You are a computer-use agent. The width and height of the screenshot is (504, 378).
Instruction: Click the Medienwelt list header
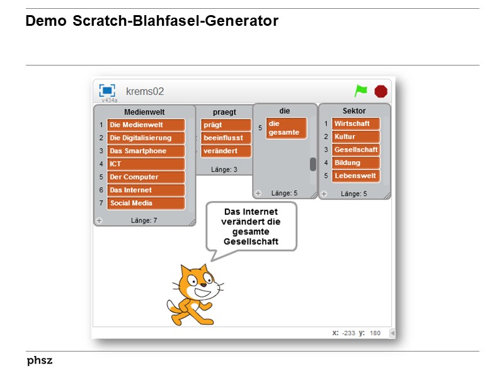144,111
